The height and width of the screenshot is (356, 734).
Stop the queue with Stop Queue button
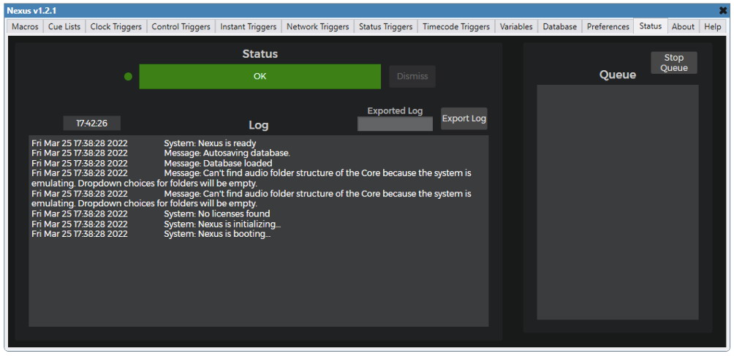tap(674, 63)
